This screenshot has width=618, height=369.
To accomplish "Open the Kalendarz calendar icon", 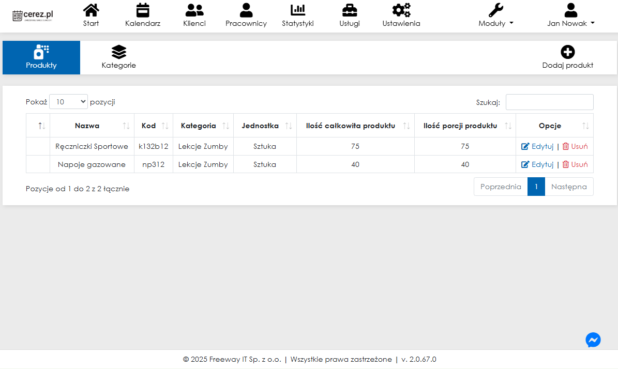I will point(143,10).
